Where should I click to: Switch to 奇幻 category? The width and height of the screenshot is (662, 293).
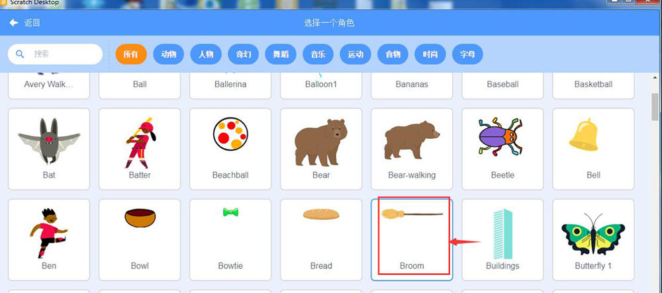(x=244, y=54)
